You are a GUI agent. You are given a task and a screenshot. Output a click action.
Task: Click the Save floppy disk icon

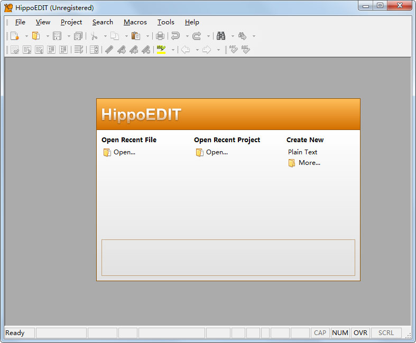57,36
